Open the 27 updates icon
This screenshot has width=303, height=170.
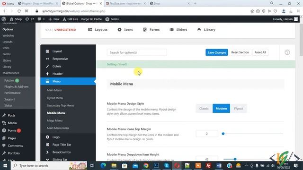pos(29,19)
